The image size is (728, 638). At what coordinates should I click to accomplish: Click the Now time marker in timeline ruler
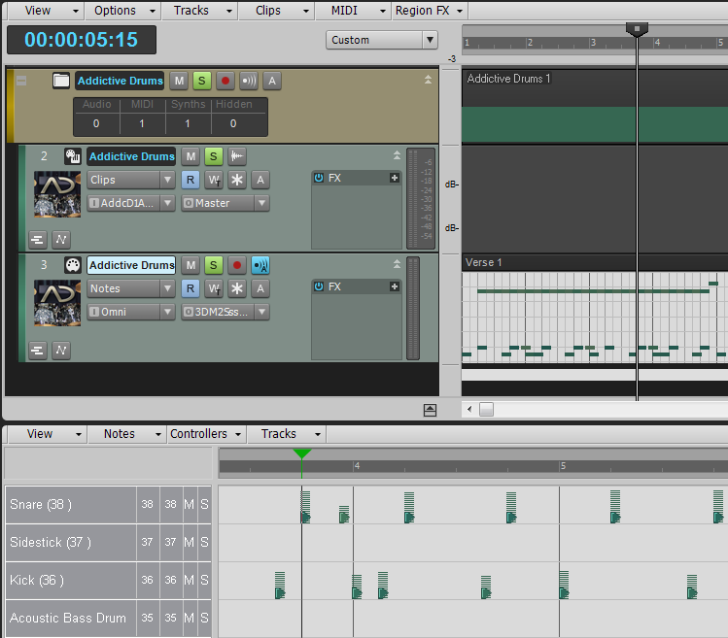pos(637,29)
